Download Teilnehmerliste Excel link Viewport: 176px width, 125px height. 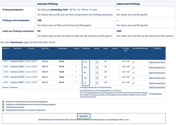[x=25, y=110]
